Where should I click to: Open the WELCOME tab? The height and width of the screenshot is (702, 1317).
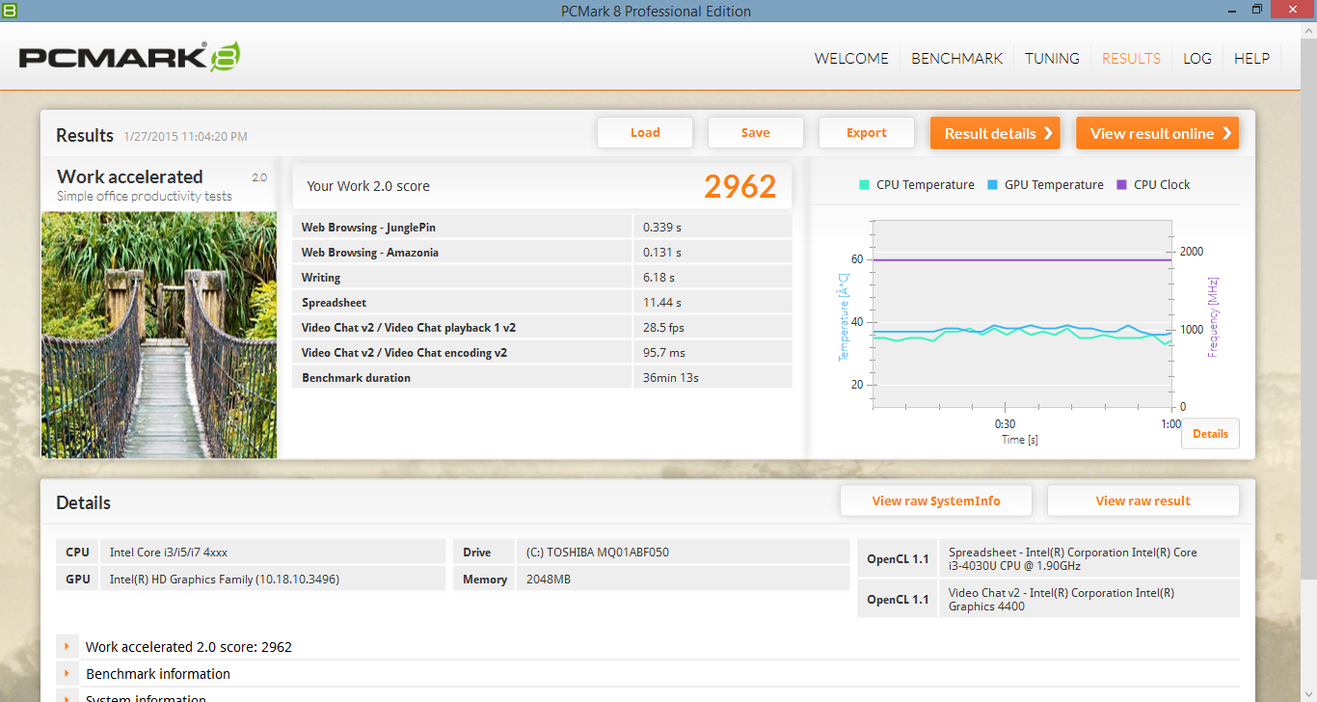[851, 58]
